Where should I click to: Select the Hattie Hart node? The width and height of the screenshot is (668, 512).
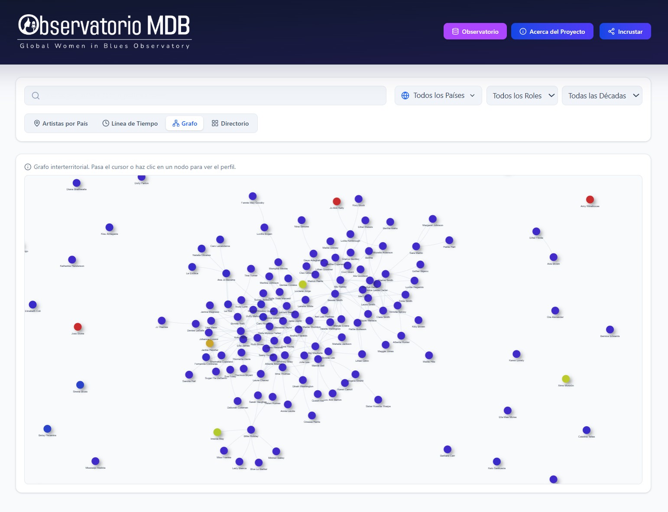(449, 240)
